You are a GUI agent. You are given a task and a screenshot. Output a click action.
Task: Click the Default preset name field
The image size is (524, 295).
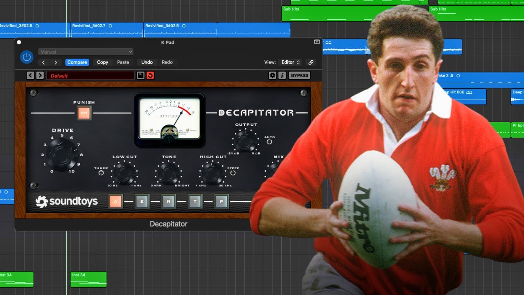(x=90, y=76)
